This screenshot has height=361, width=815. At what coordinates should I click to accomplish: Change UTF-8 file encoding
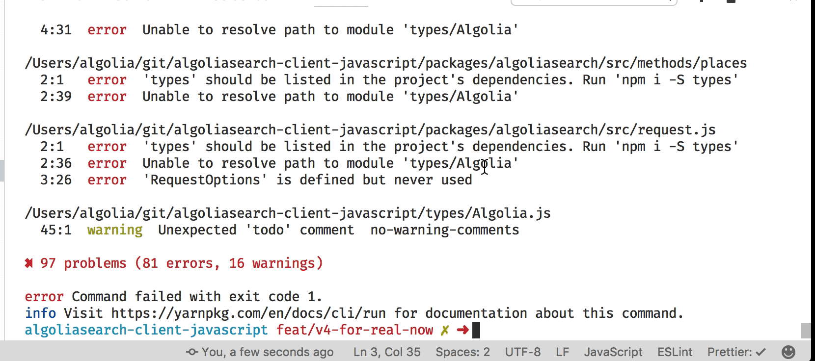pos(523,352)
